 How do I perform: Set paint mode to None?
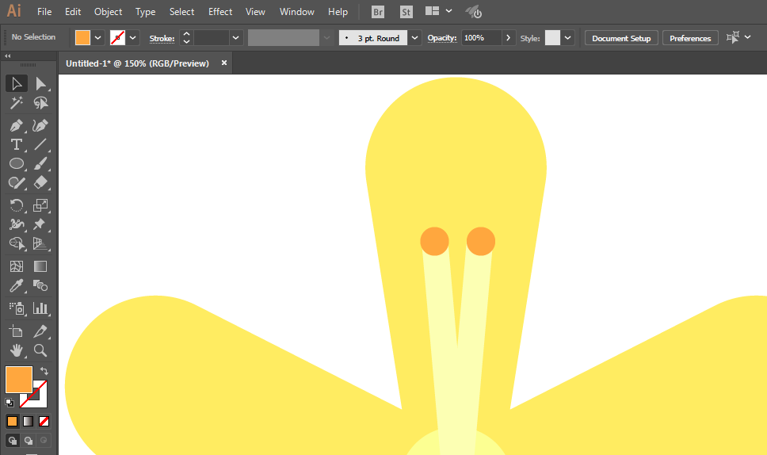(x=44, y=421)
